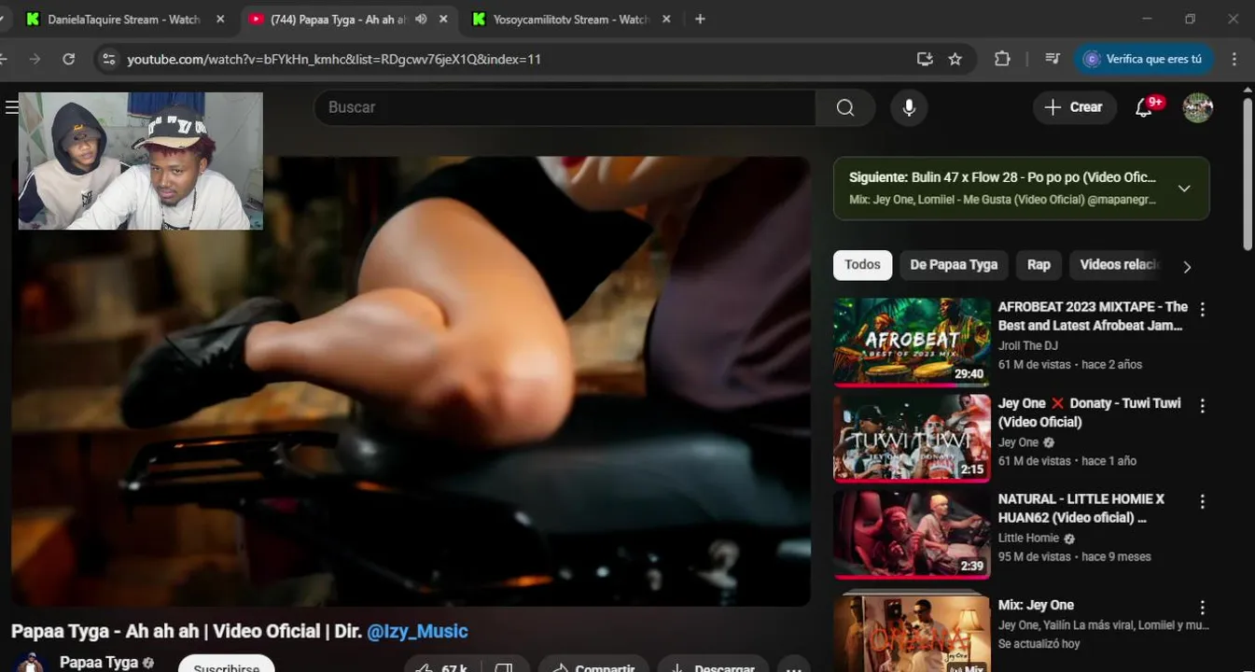Click 'Little Homie' channel name

point(1028,539)
